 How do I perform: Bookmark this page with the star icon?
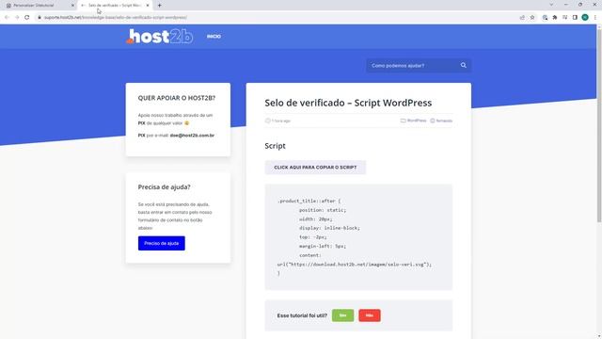coord(532,17)
